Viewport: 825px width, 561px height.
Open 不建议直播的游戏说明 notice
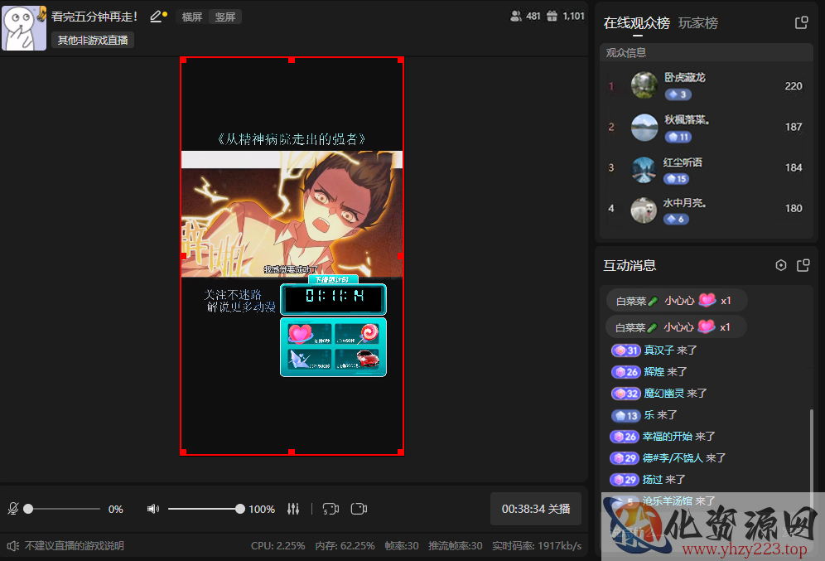(75, 546)
